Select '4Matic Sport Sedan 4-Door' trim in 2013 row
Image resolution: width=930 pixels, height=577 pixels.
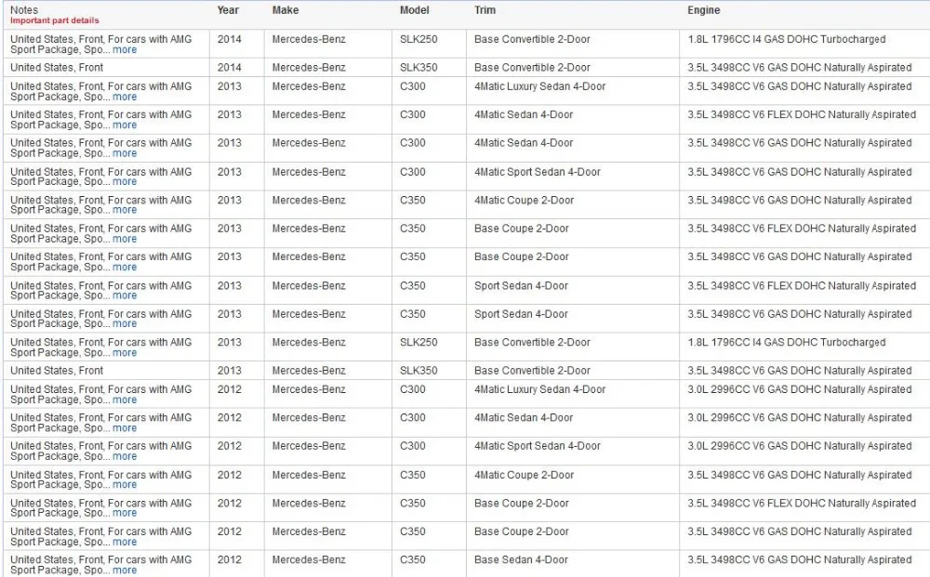coord(538,172)
